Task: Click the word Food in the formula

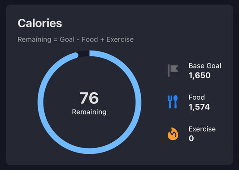Action: 90,39
